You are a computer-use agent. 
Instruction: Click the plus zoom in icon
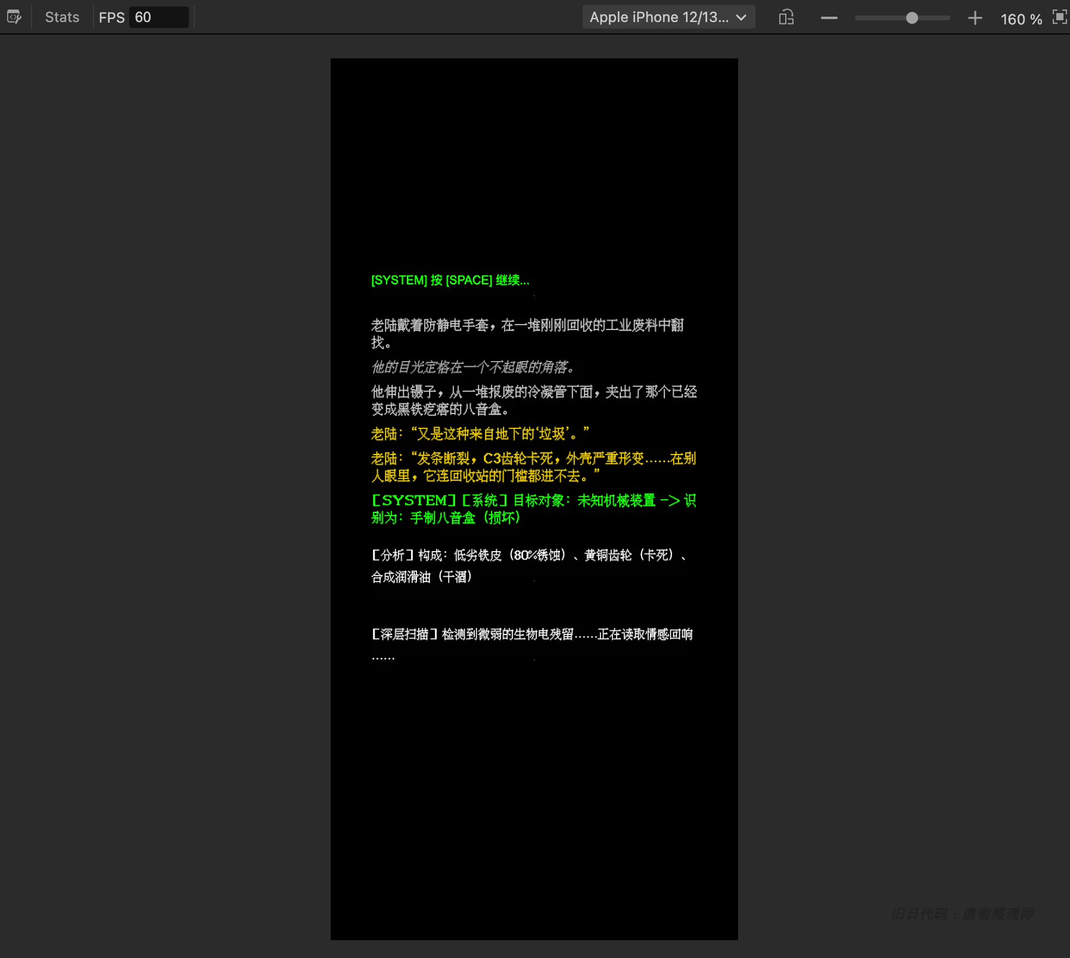(x=975, y=18)
